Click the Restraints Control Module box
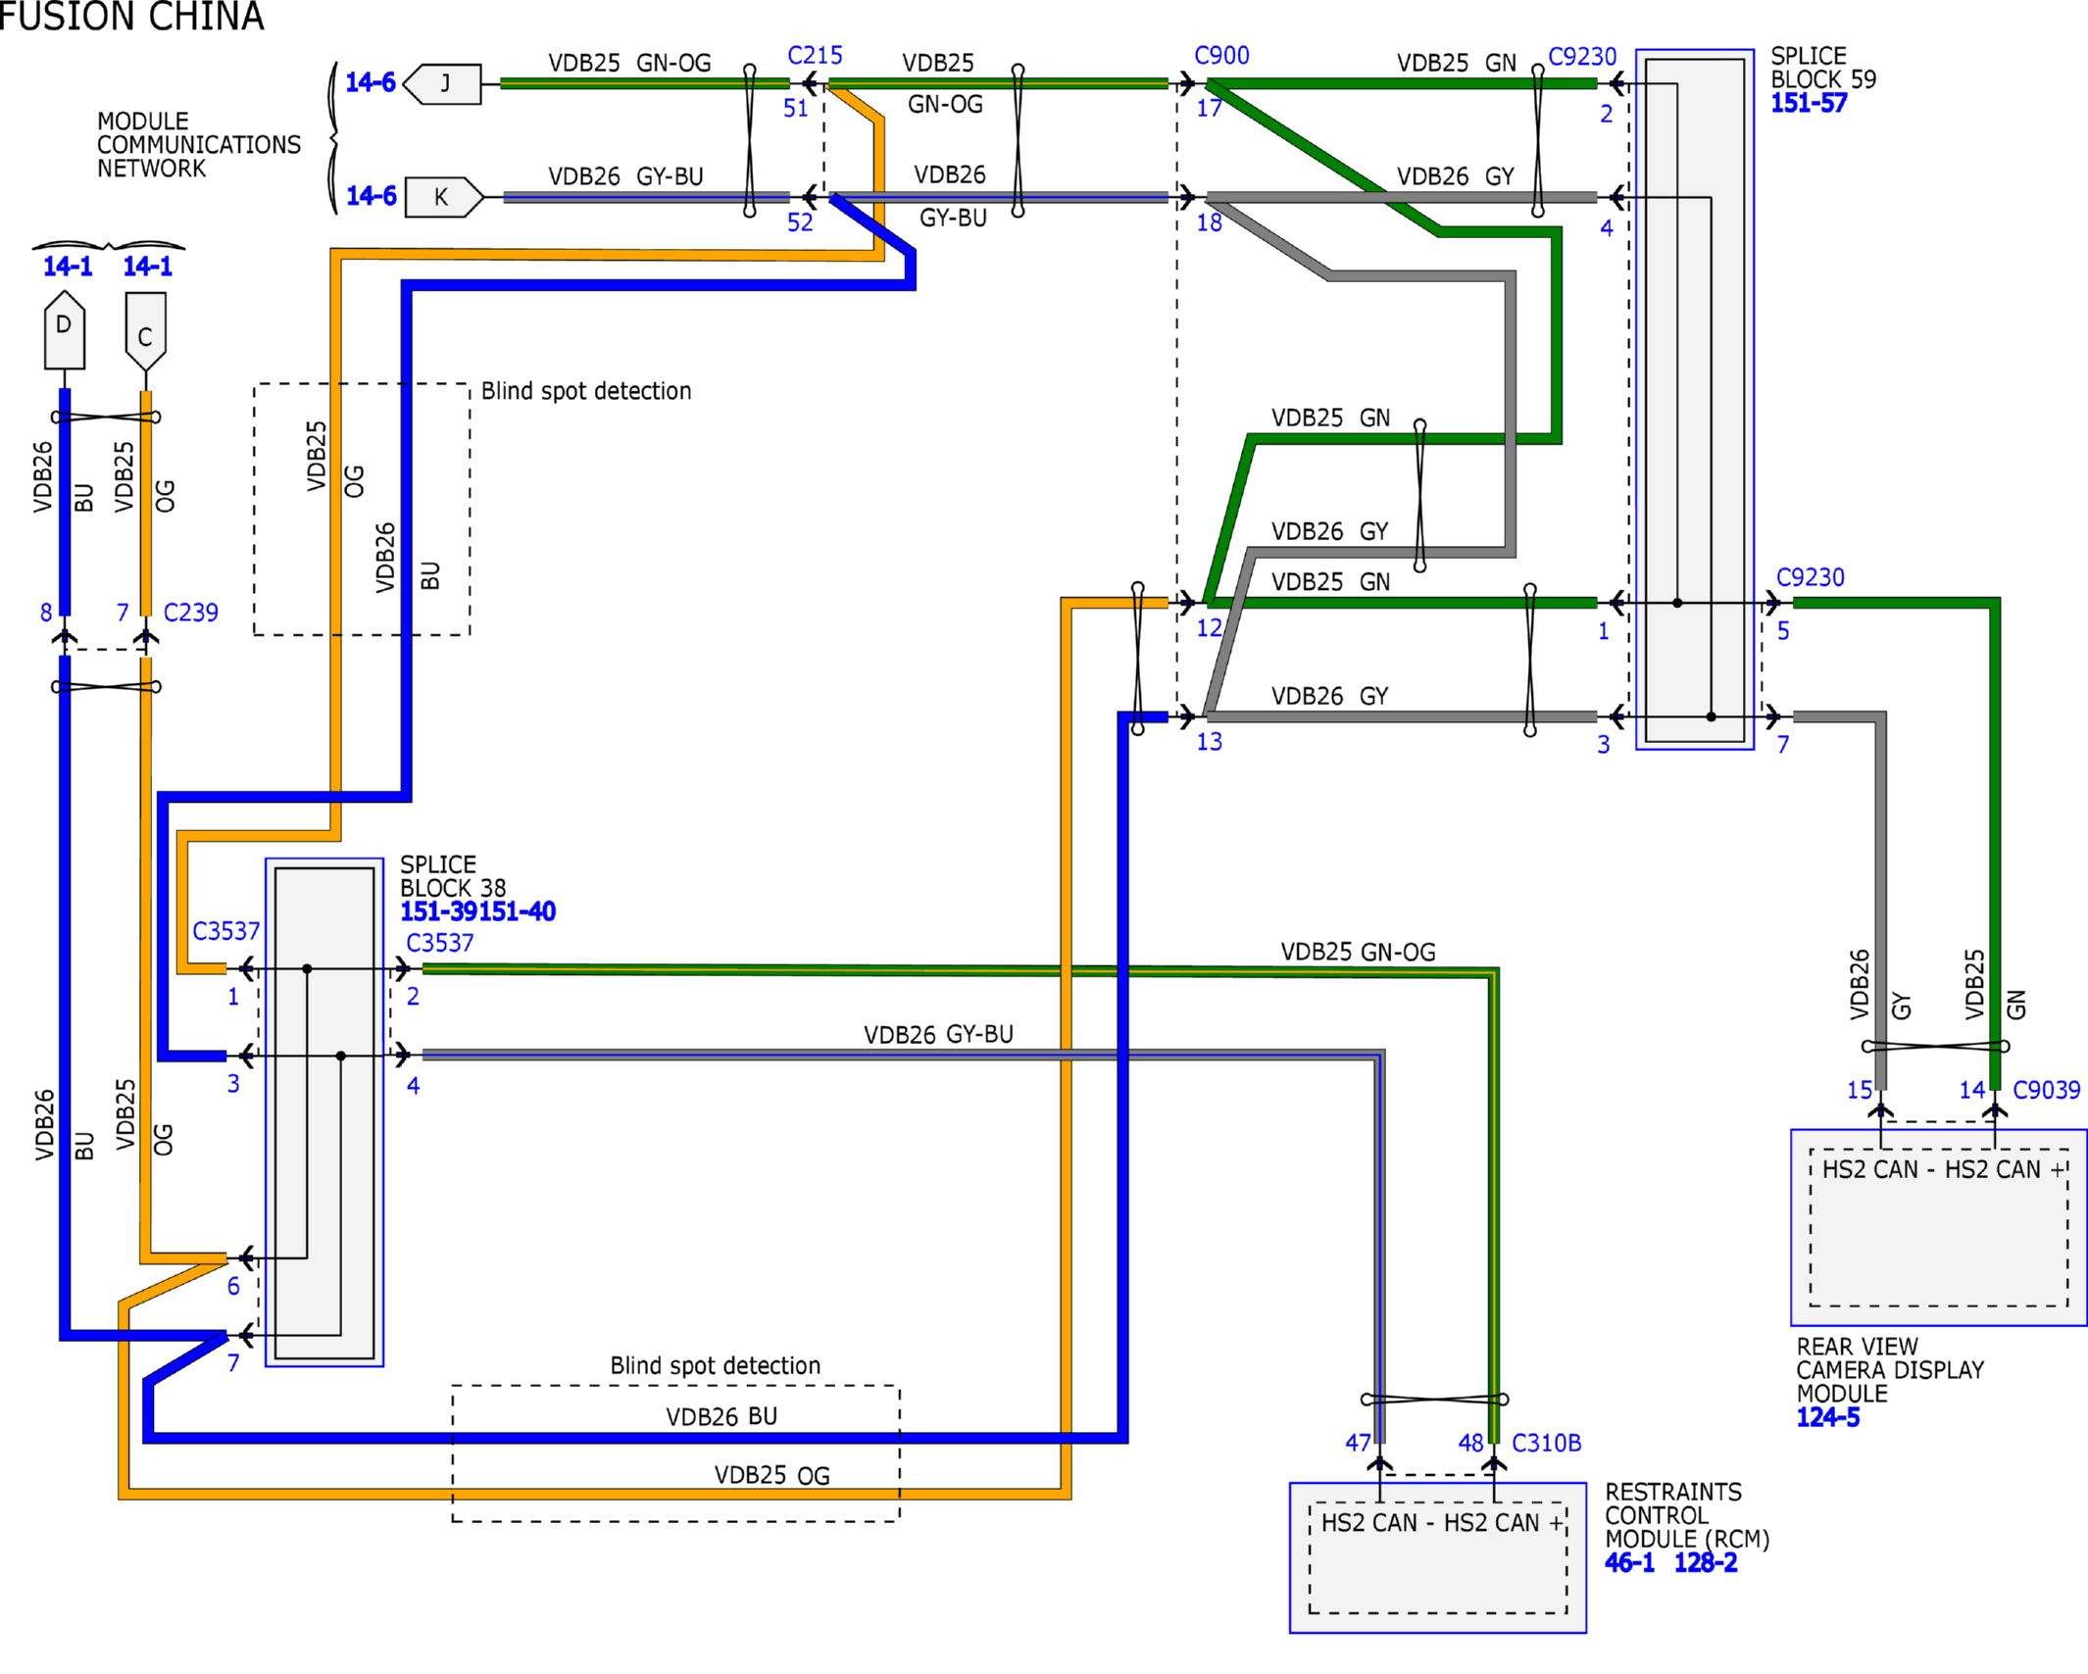Screen dimensions: 2088x1674 [1438, 1558]
